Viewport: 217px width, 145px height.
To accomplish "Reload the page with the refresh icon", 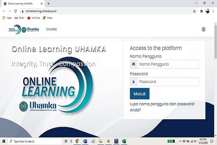I will [15, 11].
